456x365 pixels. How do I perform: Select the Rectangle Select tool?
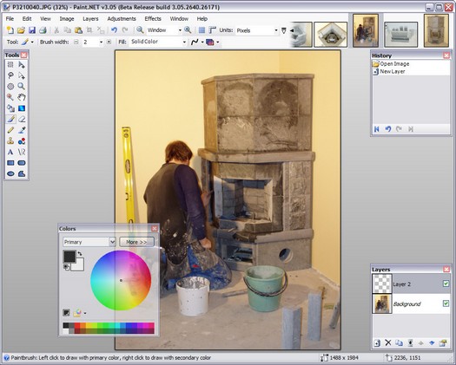click(10, 64)
